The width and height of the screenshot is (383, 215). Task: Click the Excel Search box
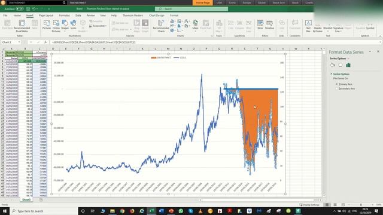191,9
